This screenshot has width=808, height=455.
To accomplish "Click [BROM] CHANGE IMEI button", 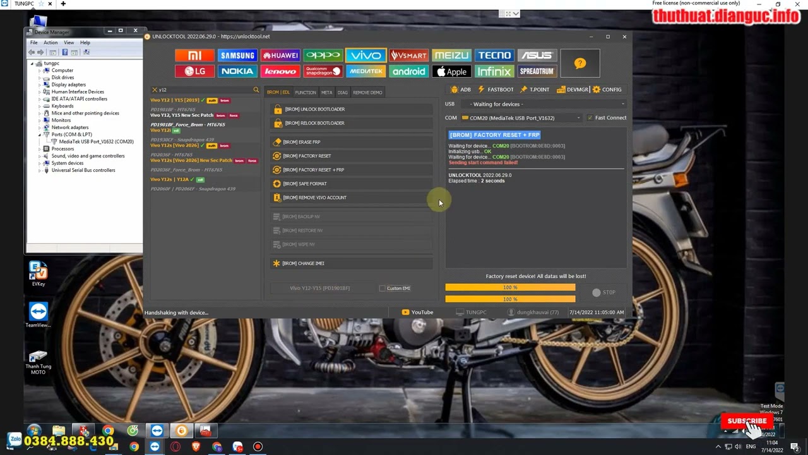I will pos(352,264).
